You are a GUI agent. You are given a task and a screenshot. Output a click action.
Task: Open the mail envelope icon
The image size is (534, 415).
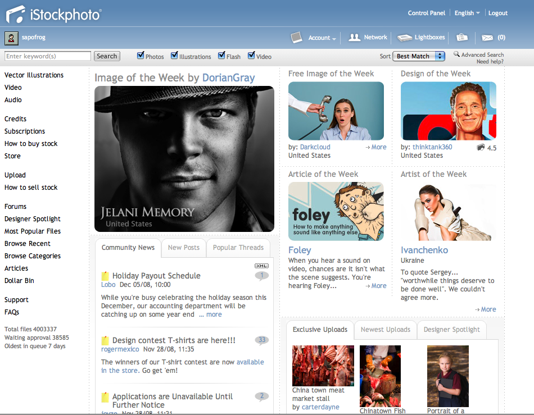click(487, 38)
